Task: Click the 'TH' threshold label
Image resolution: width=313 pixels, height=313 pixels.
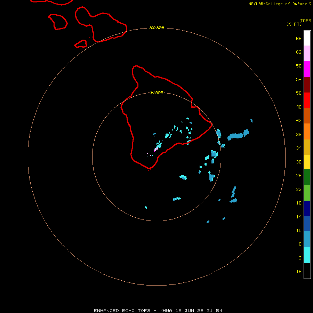Action: click(299, 272)
